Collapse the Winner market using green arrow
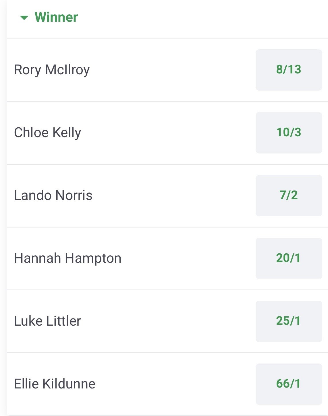Screen dimensions: 328x416 click(x=24, y=18)
